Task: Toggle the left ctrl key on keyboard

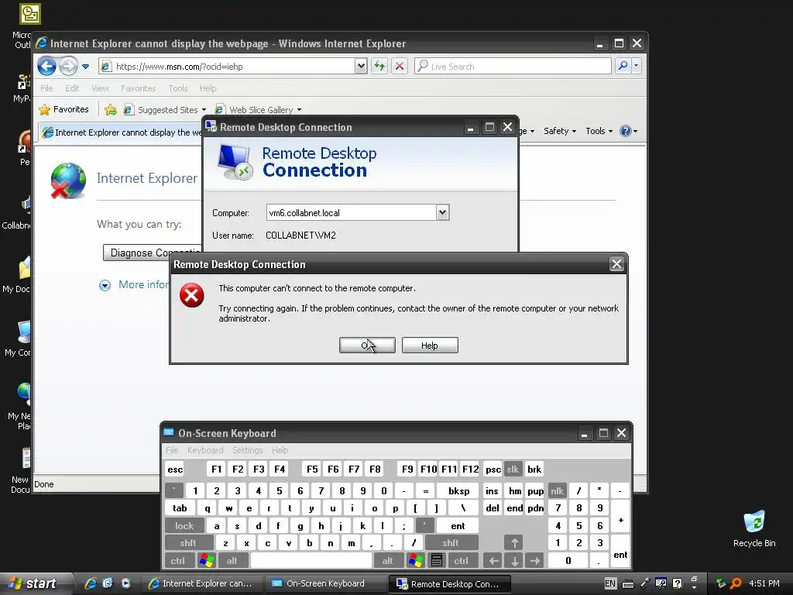Action: click(178, 561)
